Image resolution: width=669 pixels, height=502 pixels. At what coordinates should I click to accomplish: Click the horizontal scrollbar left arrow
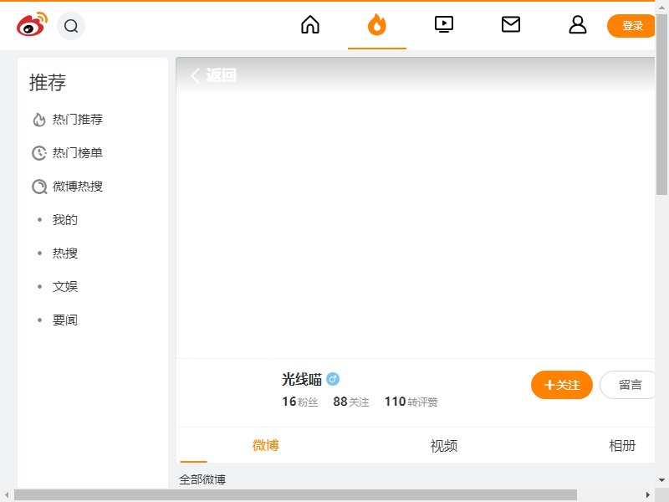click(7, 494)
